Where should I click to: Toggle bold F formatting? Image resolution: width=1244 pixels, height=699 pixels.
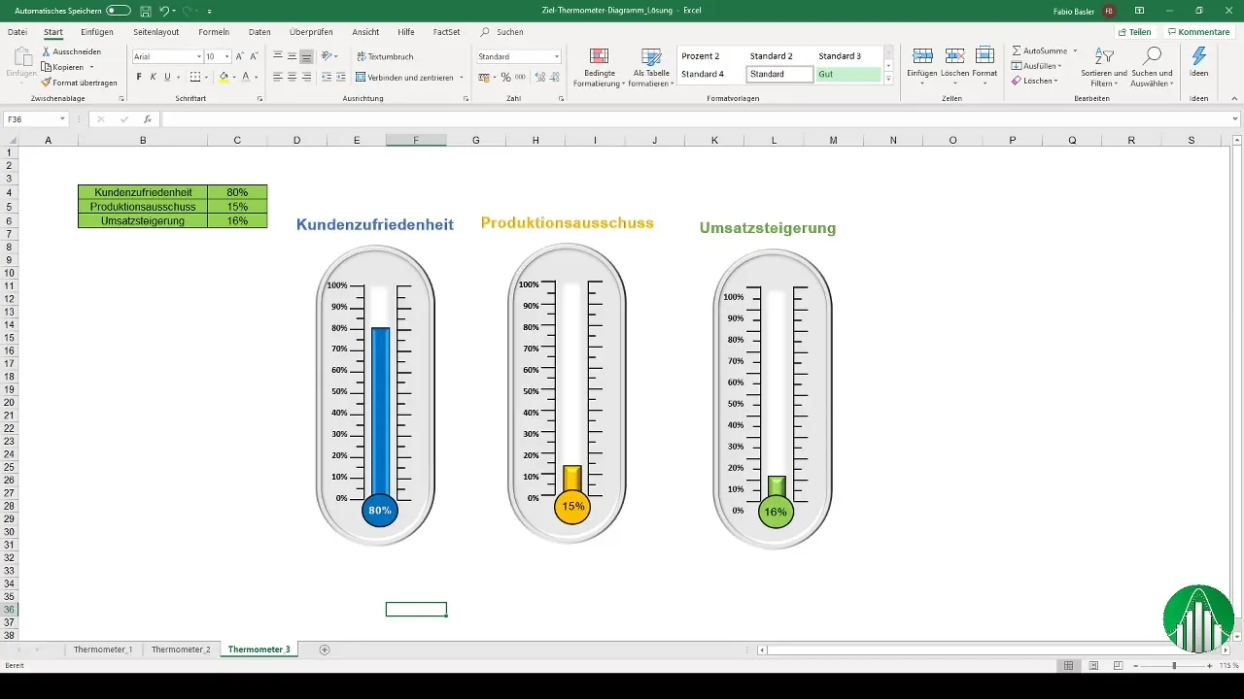click(x=139, y=77)
